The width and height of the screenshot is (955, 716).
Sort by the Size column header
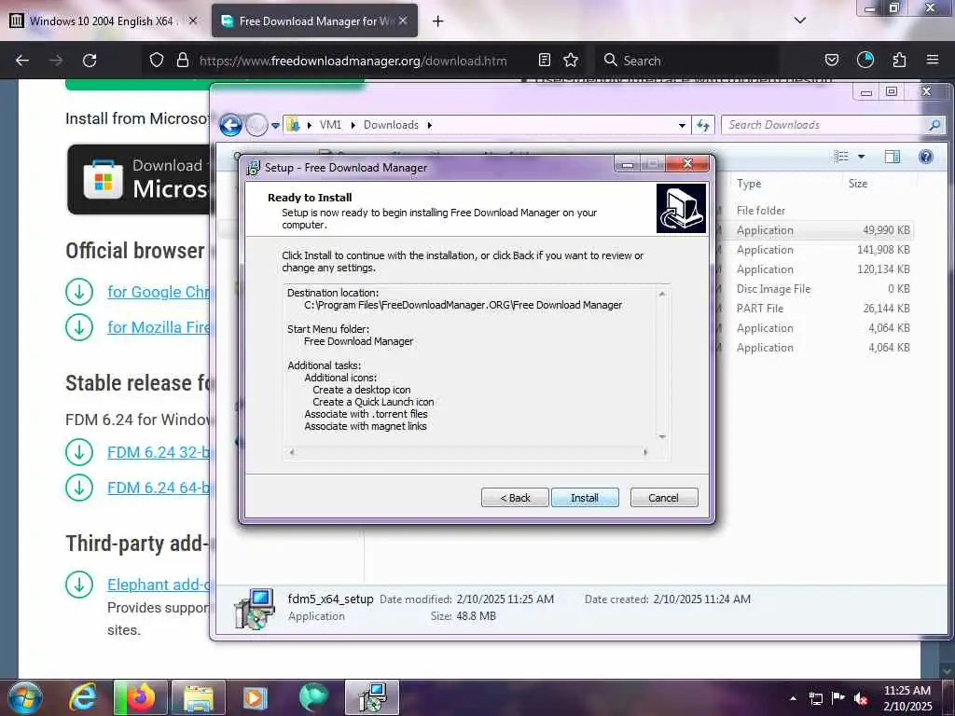tap(858, 184)
